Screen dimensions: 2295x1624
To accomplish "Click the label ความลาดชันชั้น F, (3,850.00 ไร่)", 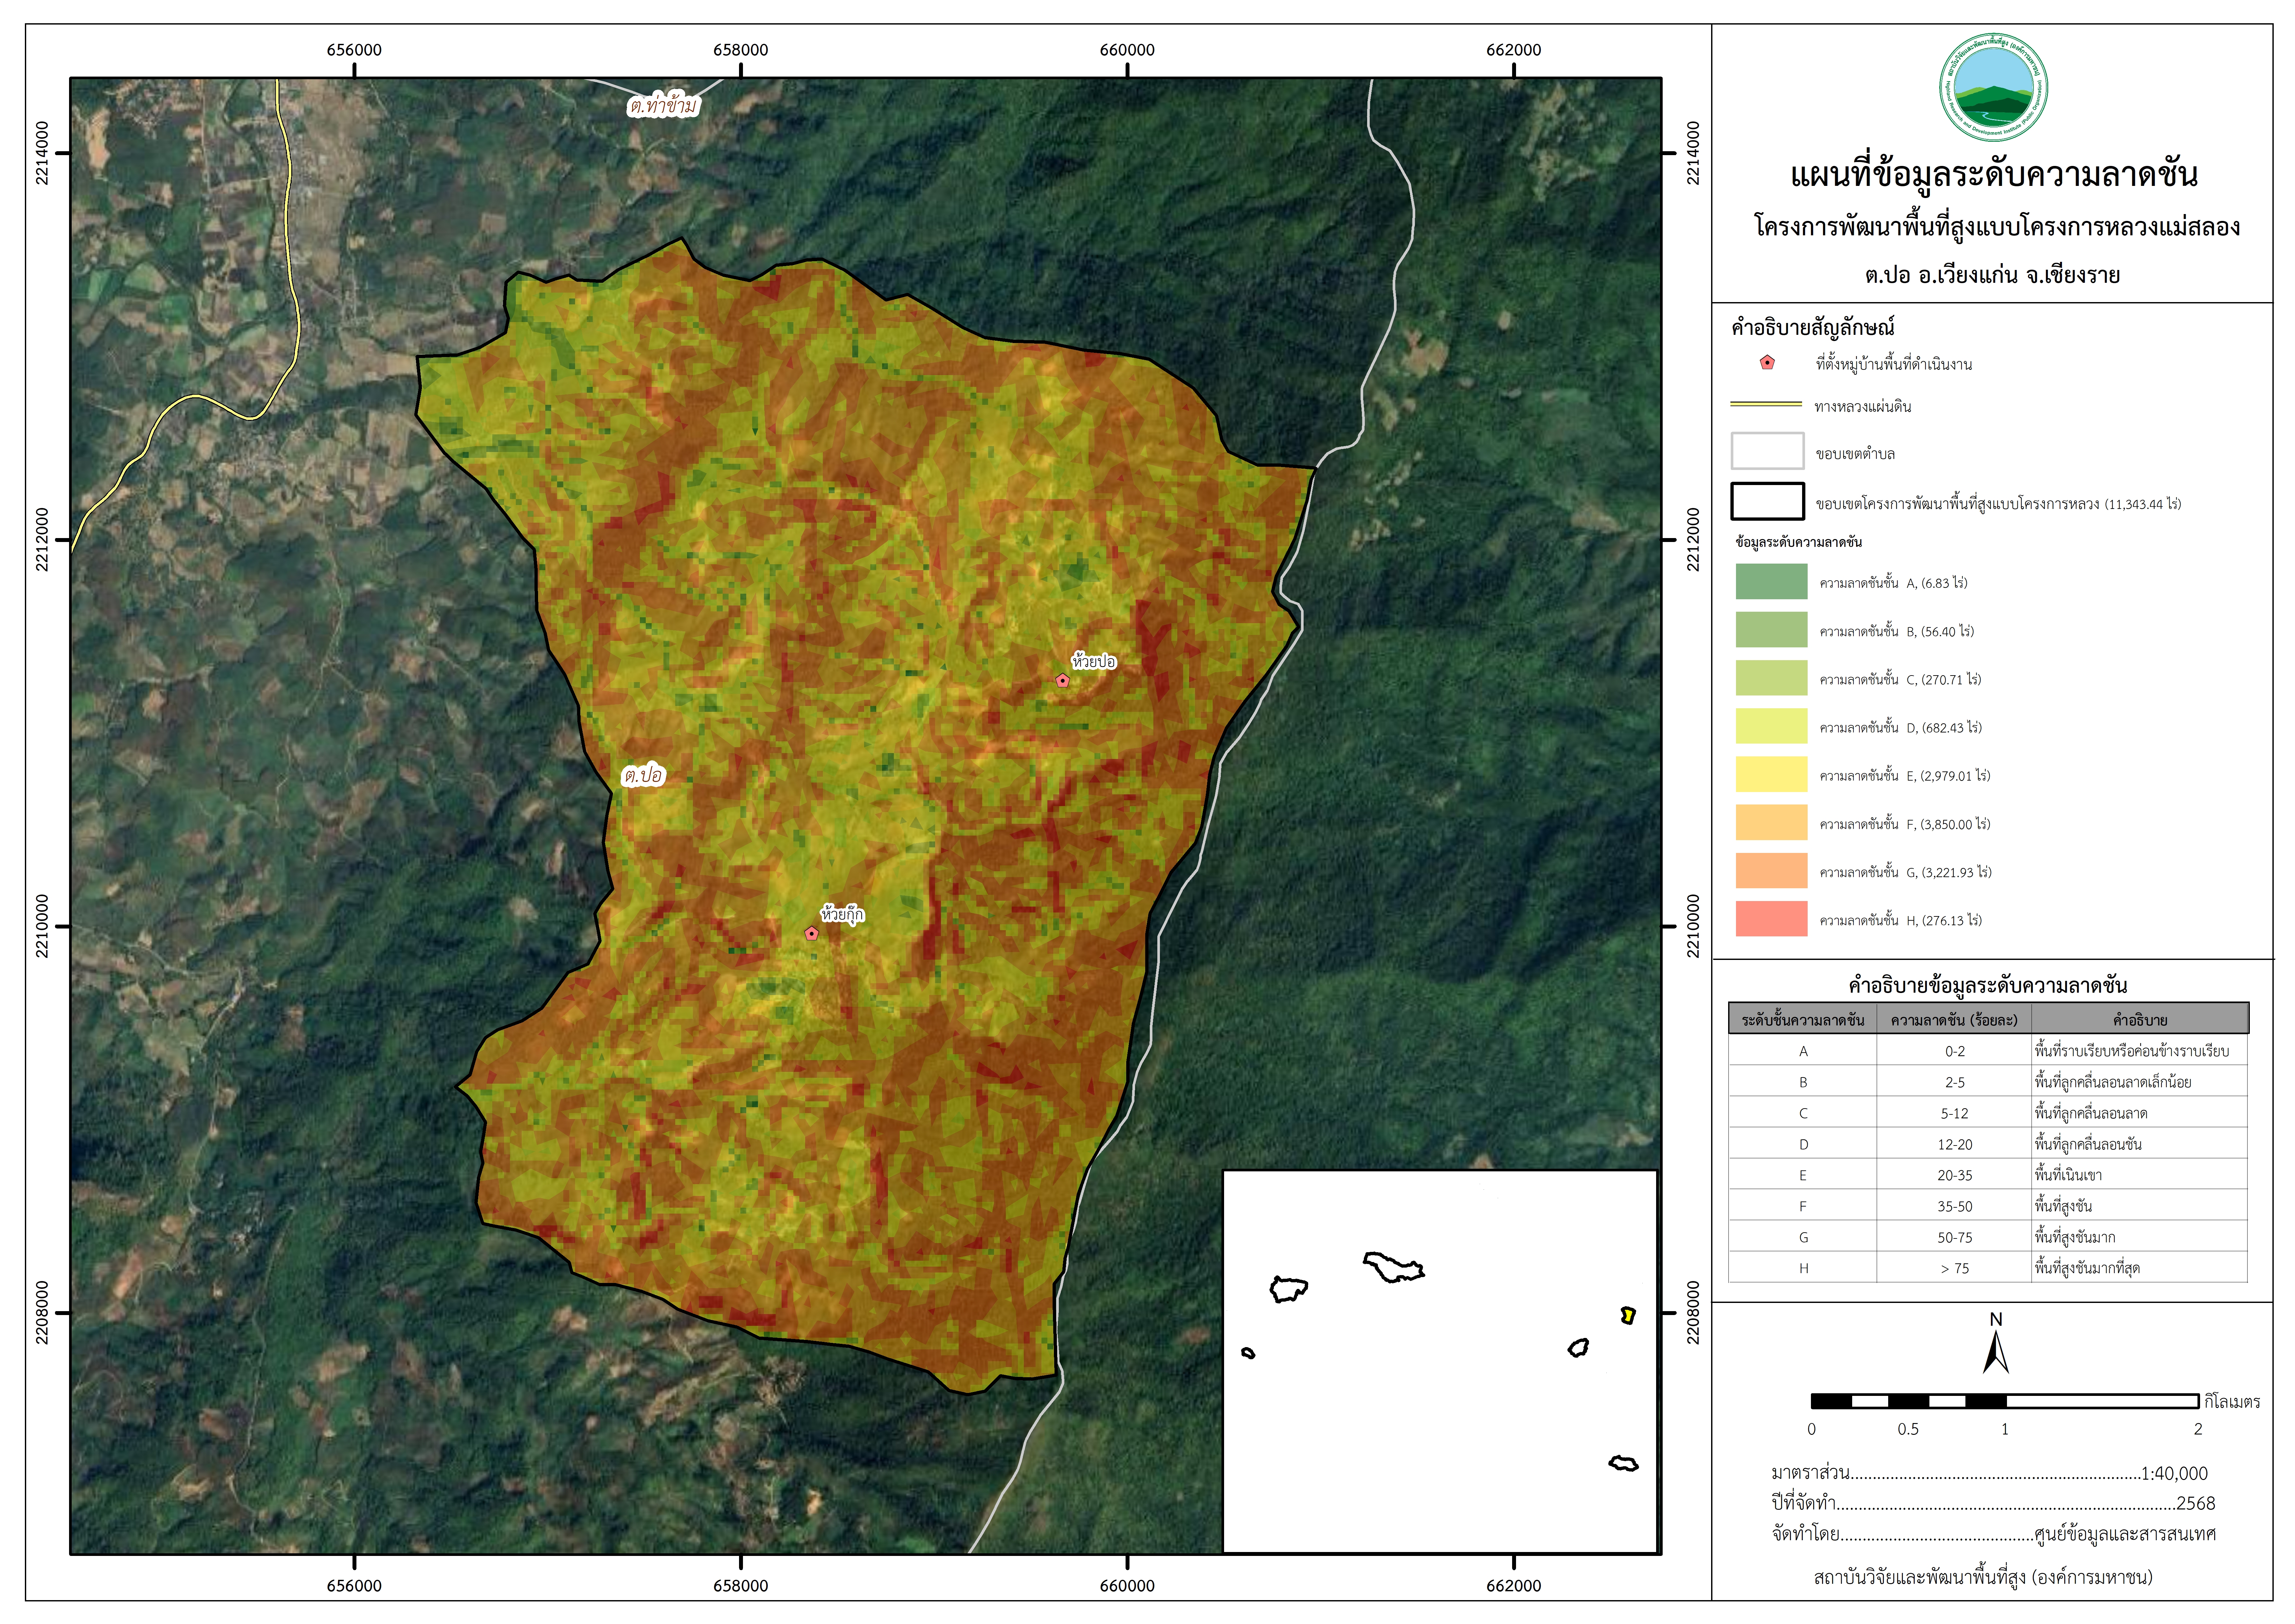I will click(x=1905, y=824).
